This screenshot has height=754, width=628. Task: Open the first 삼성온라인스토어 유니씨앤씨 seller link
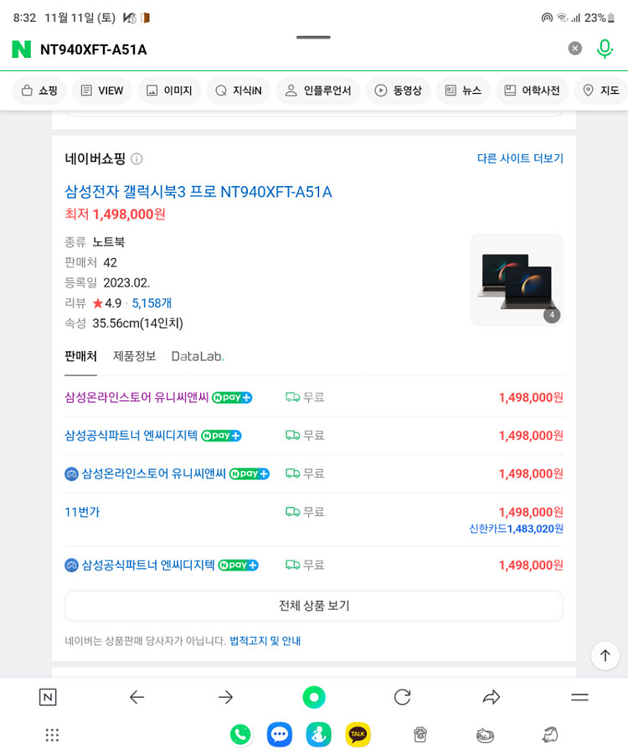pyautogui.click(x=136, y=397)
